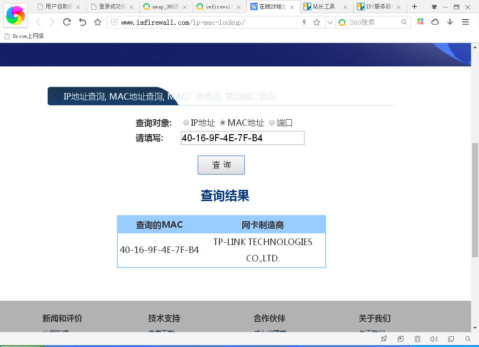Open the browser hamburger menu
Screen dimensions: 479x347
tap(465, 22)
